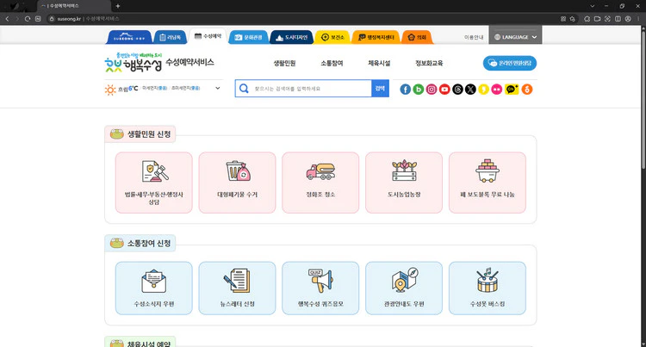This screenshot has width=646, height=347.
Task: Open the 수성소식지 우편 envelope card
Action: coord(153,288)
